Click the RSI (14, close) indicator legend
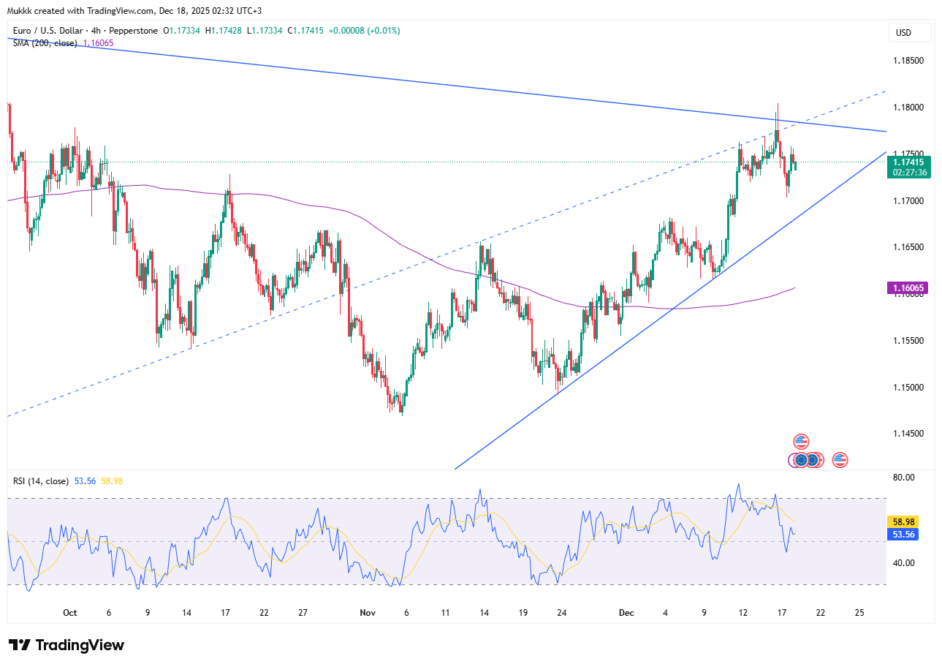 tap(41, 481)
